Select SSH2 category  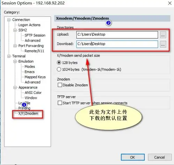23,30
